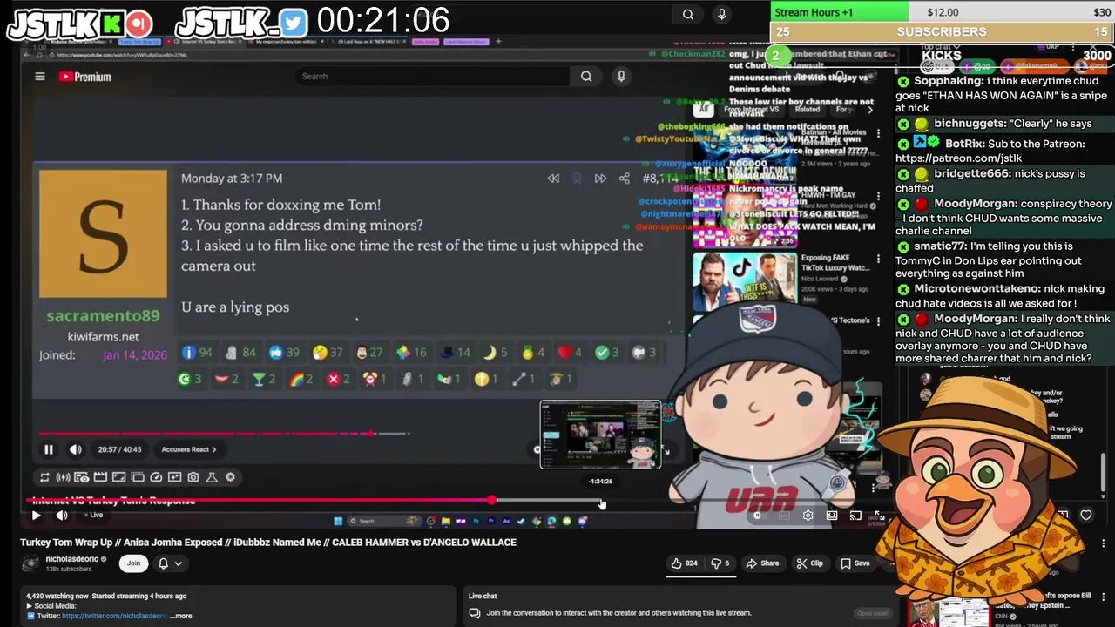The image size is (1115, 627).
Task: Toggle cinema mode filmstrip icon in enhancer toolbar
Action: [100, 477]
